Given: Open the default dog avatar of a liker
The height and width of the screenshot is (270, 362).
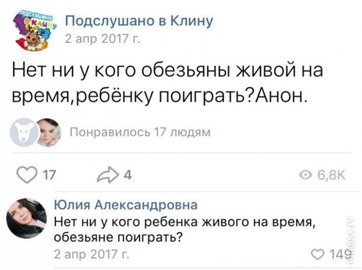Looking at the screenshot, I should click(x=23, y=134).
